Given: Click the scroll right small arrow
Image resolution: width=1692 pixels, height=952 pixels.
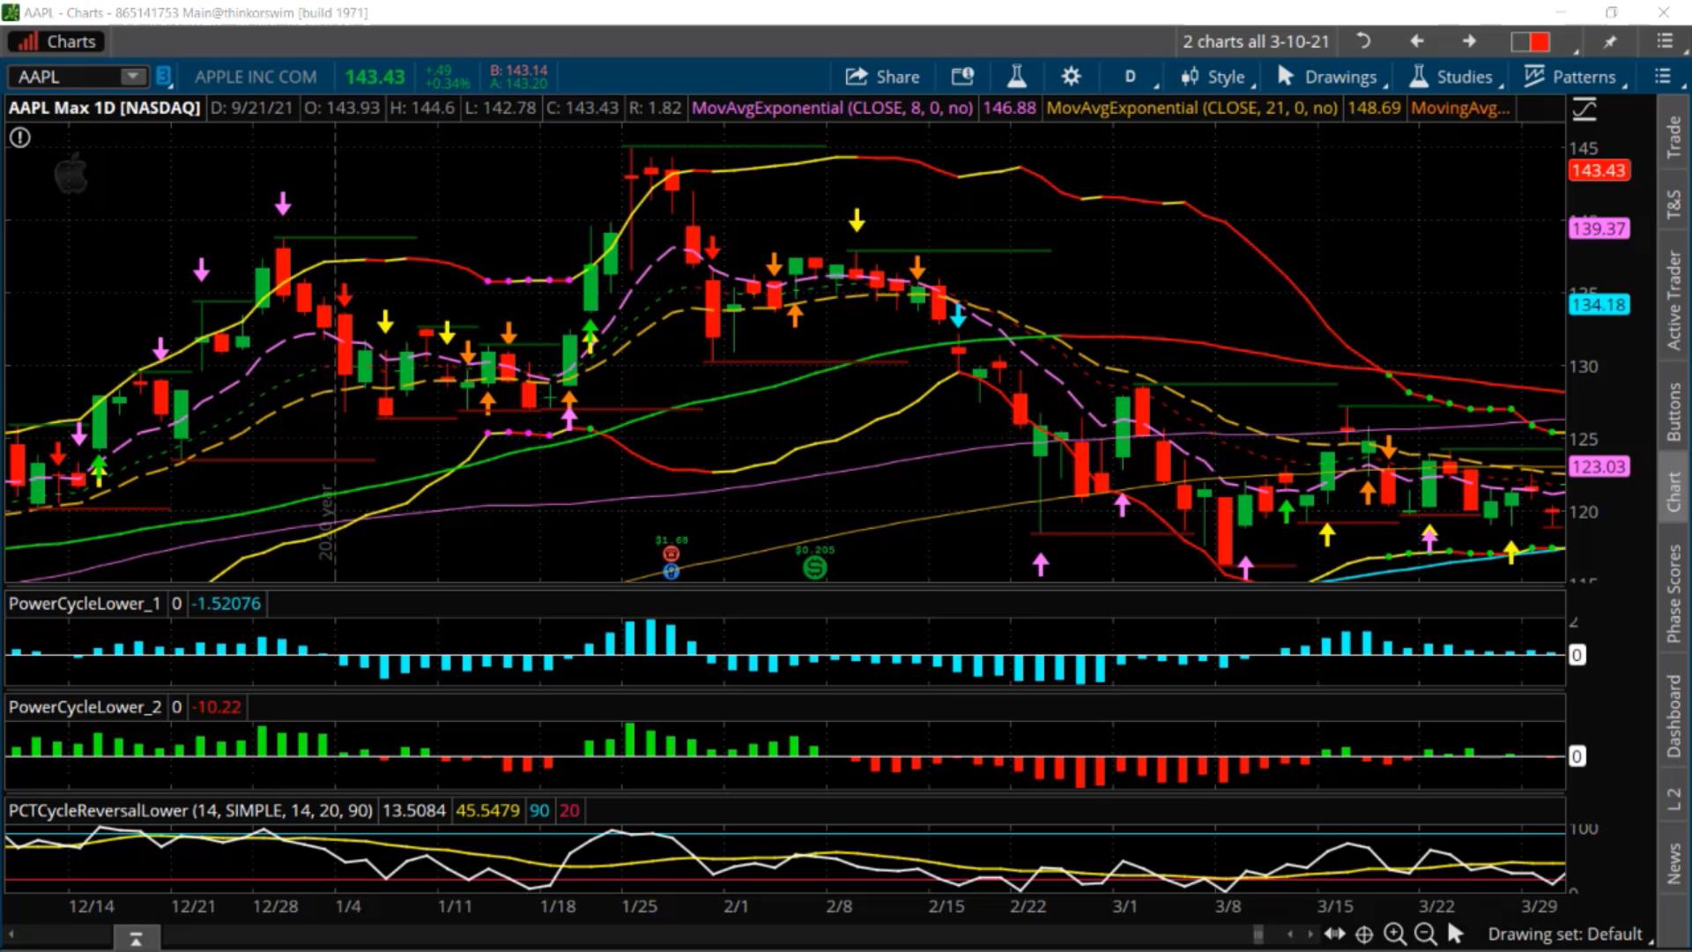Looking at the screenshot, I should pos(1310,934).
